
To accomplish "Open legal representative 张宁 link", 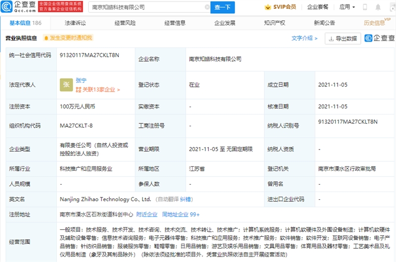I will tap(81, 80).
